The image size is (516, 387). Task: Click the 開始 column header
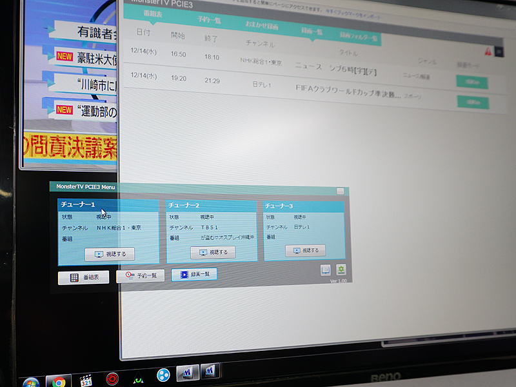tap(178, 35)
